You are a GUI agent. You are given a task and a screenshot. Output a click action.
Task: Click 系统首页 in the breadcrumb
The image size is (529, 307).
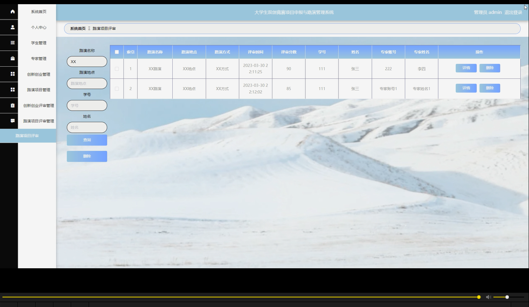point(78,29)
